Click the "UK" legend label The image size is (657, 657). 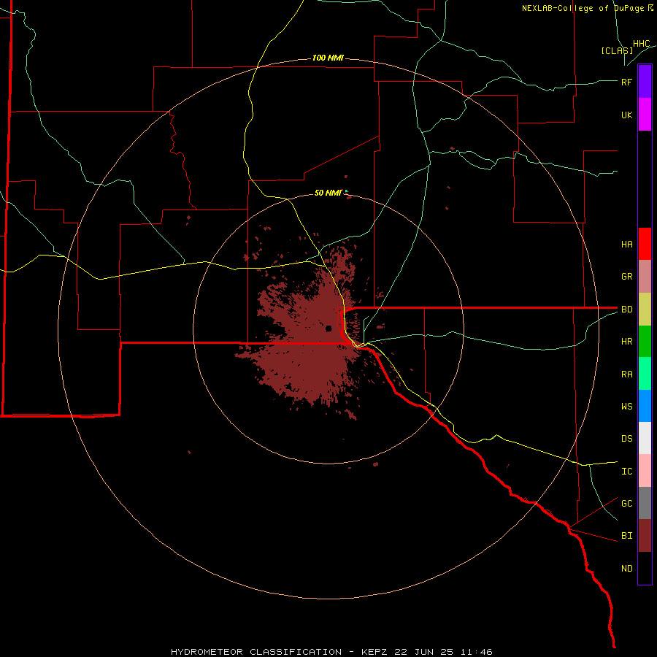click(x=626, y=115)
